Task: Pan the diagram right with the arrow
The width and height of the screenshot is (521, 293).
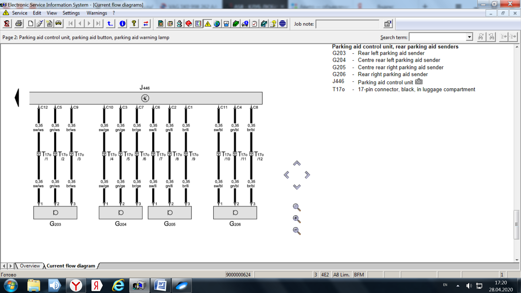Action: pos(307,175)
